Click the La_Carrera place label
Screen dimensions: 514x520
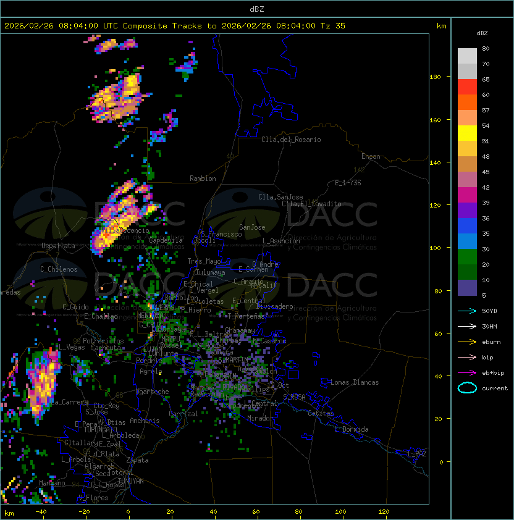coord(69,402)
